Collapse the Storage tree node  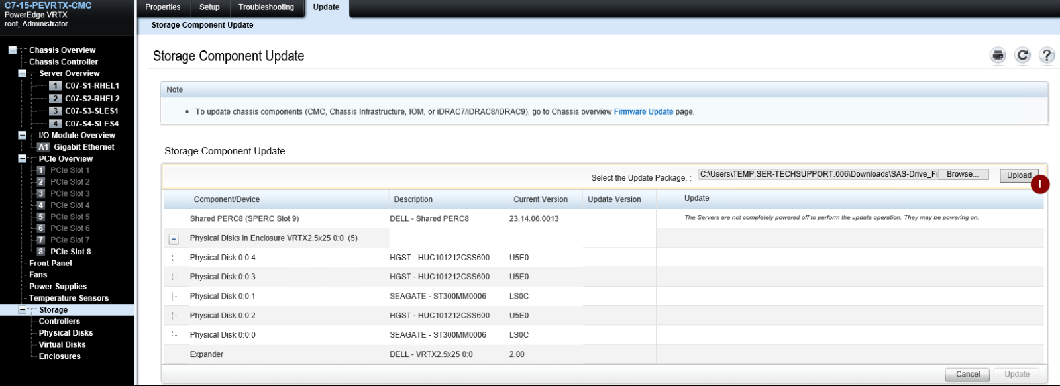tap(23, 310)
